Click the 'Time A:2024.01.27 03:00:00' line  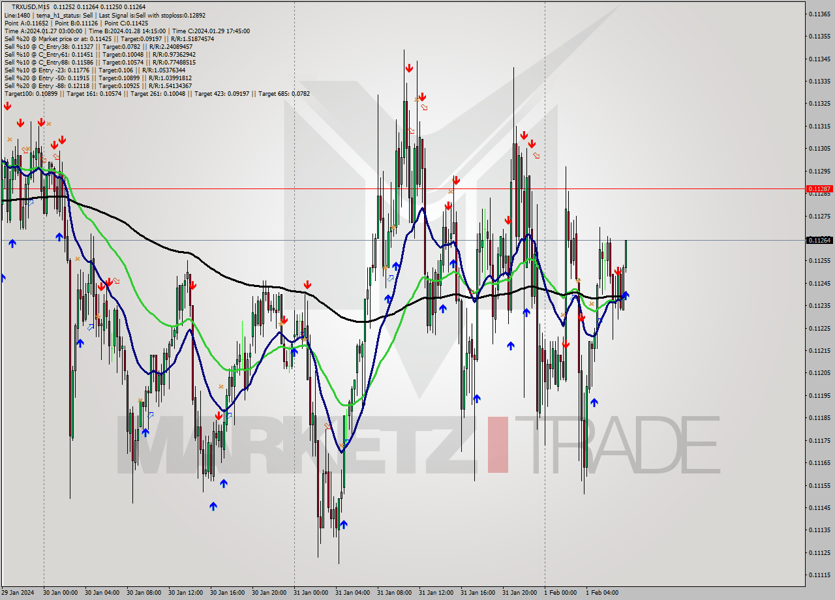43,31
